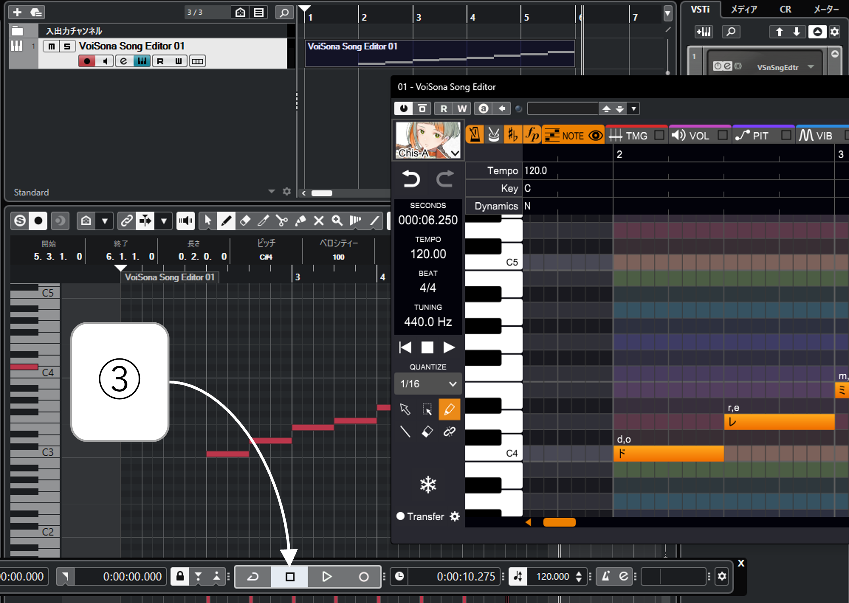Click the Cubase transport Play button
Image resolution: width=849 pixels, height=603 pixels.
pos(327,576)
